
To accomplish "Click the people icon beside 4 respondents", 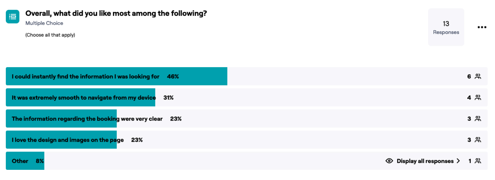I will 478,97.
